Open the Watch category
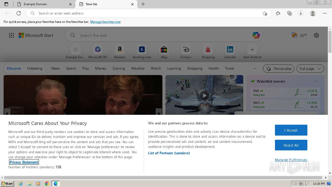332x187 pixels. (156, 68)
